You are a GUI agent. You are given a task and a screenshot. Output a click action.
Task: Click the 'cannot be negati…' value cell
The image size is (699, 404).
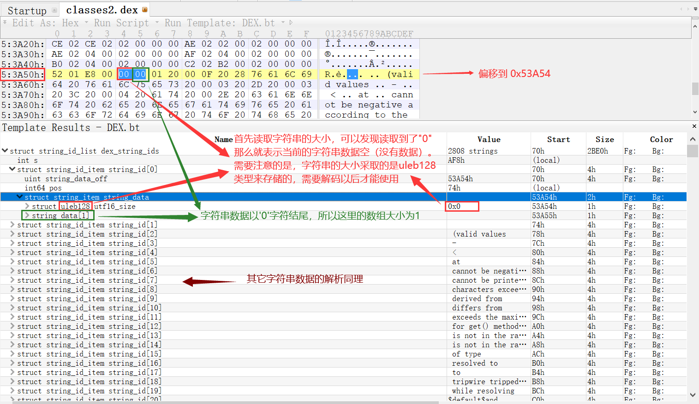click(489, 271)
